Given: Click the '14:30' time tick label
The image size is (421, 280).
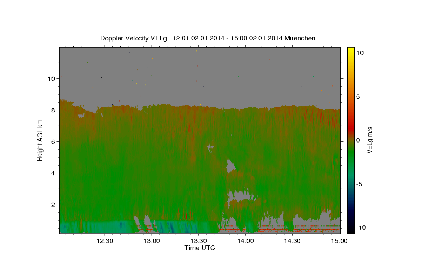Looking at the screenshot, I should click(x=292, y=241).
